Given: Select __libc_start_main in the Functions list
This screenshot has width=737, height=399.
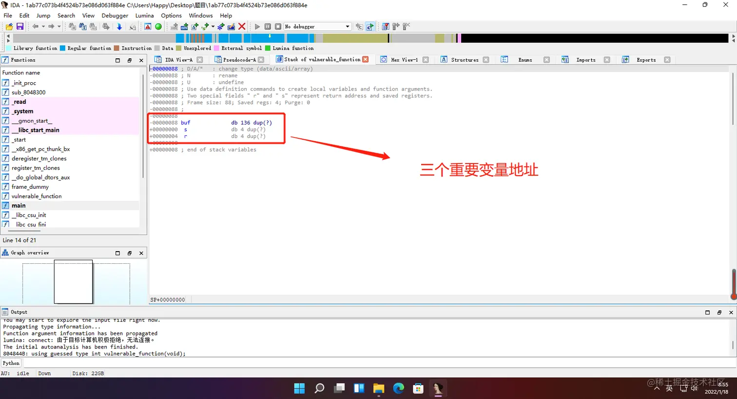Looking at the screenshot, I should pos(70,130).
